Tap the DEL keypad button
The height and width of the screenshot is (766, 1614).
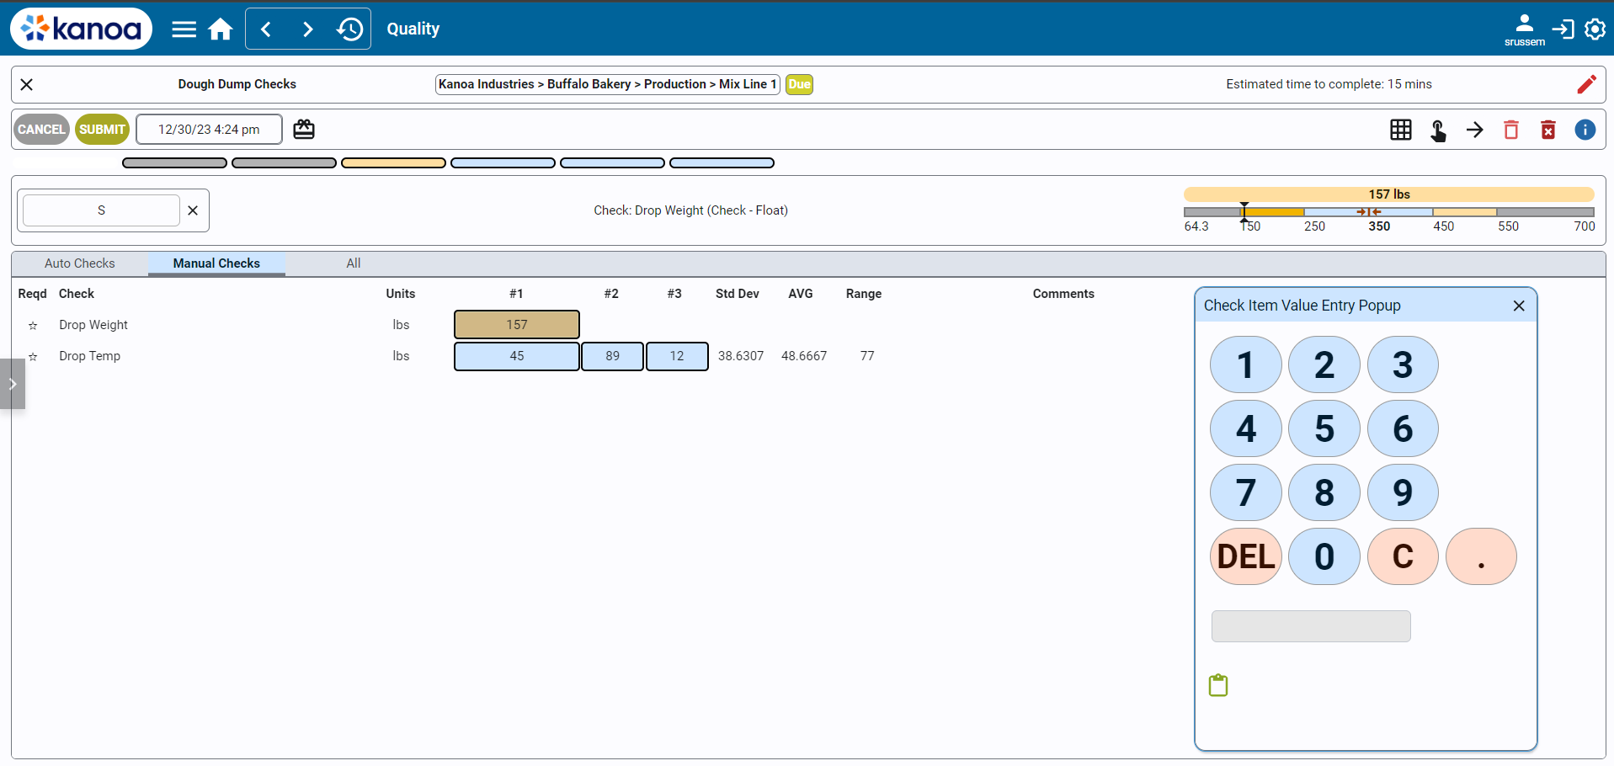tap(1246, 556)
